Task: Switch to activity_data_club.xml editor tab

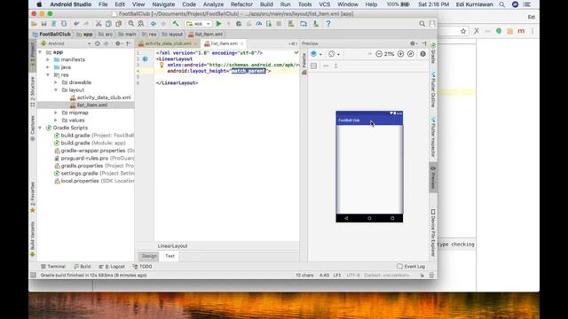Action: (x=168, y=43)
